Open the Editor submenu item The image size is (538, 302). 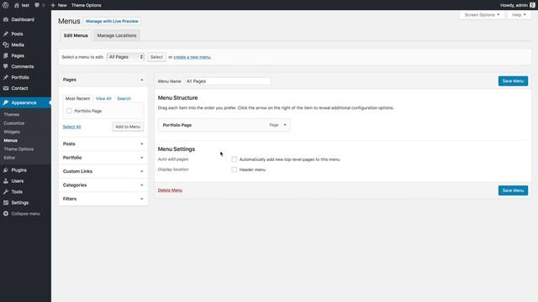pos(9,158)
